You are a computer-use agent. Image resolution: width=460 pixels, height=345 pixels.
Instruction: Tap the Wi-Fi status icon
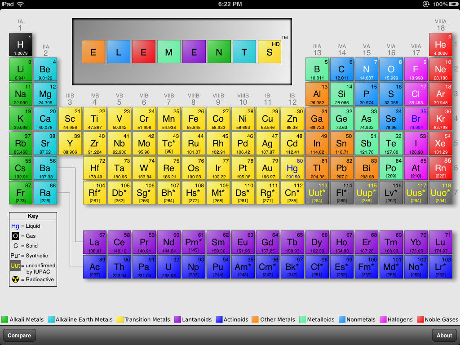(20, 4)
